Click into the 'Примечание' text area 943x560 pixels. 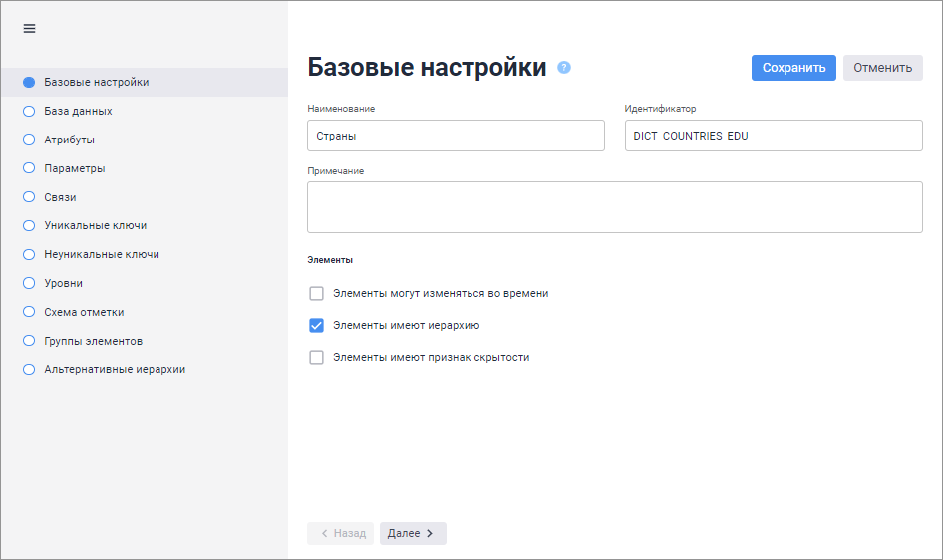[x=614, y=207]
